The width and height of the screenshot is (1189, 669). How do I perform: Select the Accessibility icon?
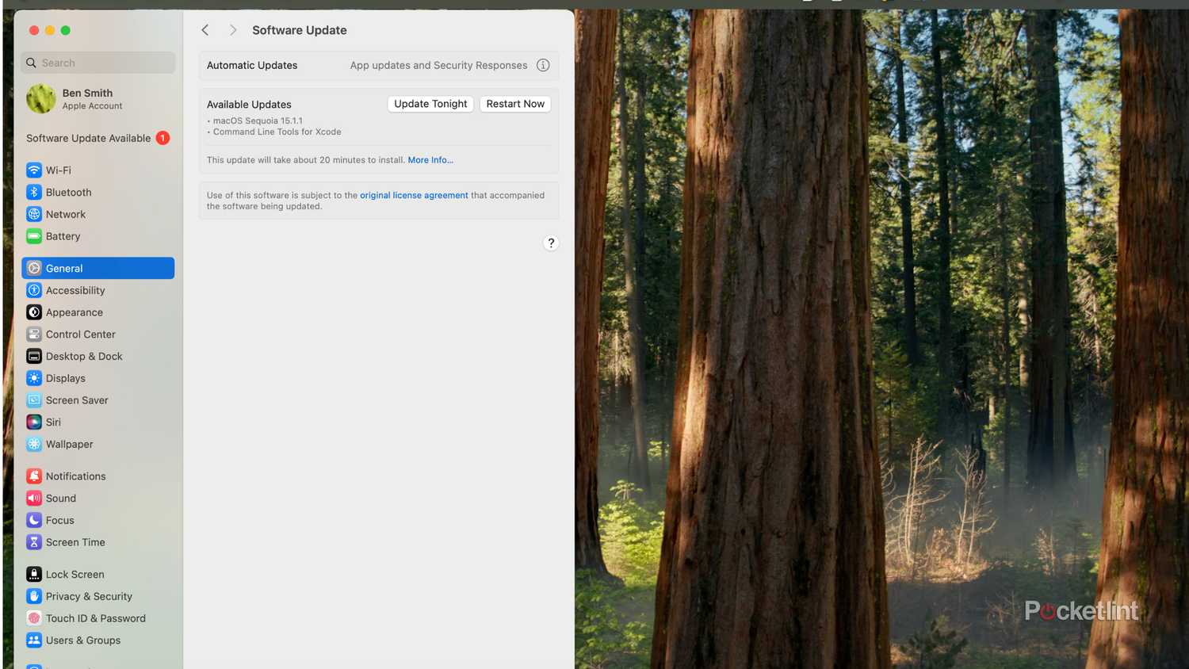pyautogui.click(x=34, y=290)
